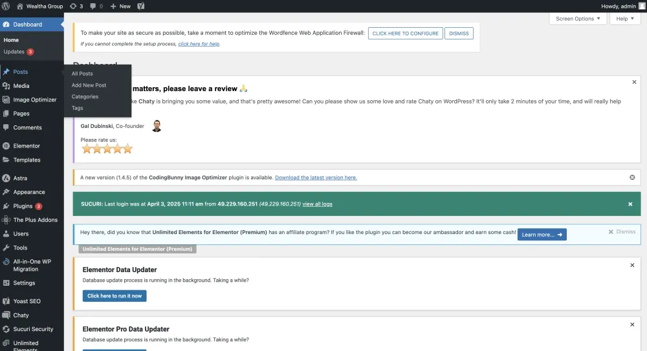Click the plus icon beside New in admin bar

pyautogui.click(x=113, y=6)
